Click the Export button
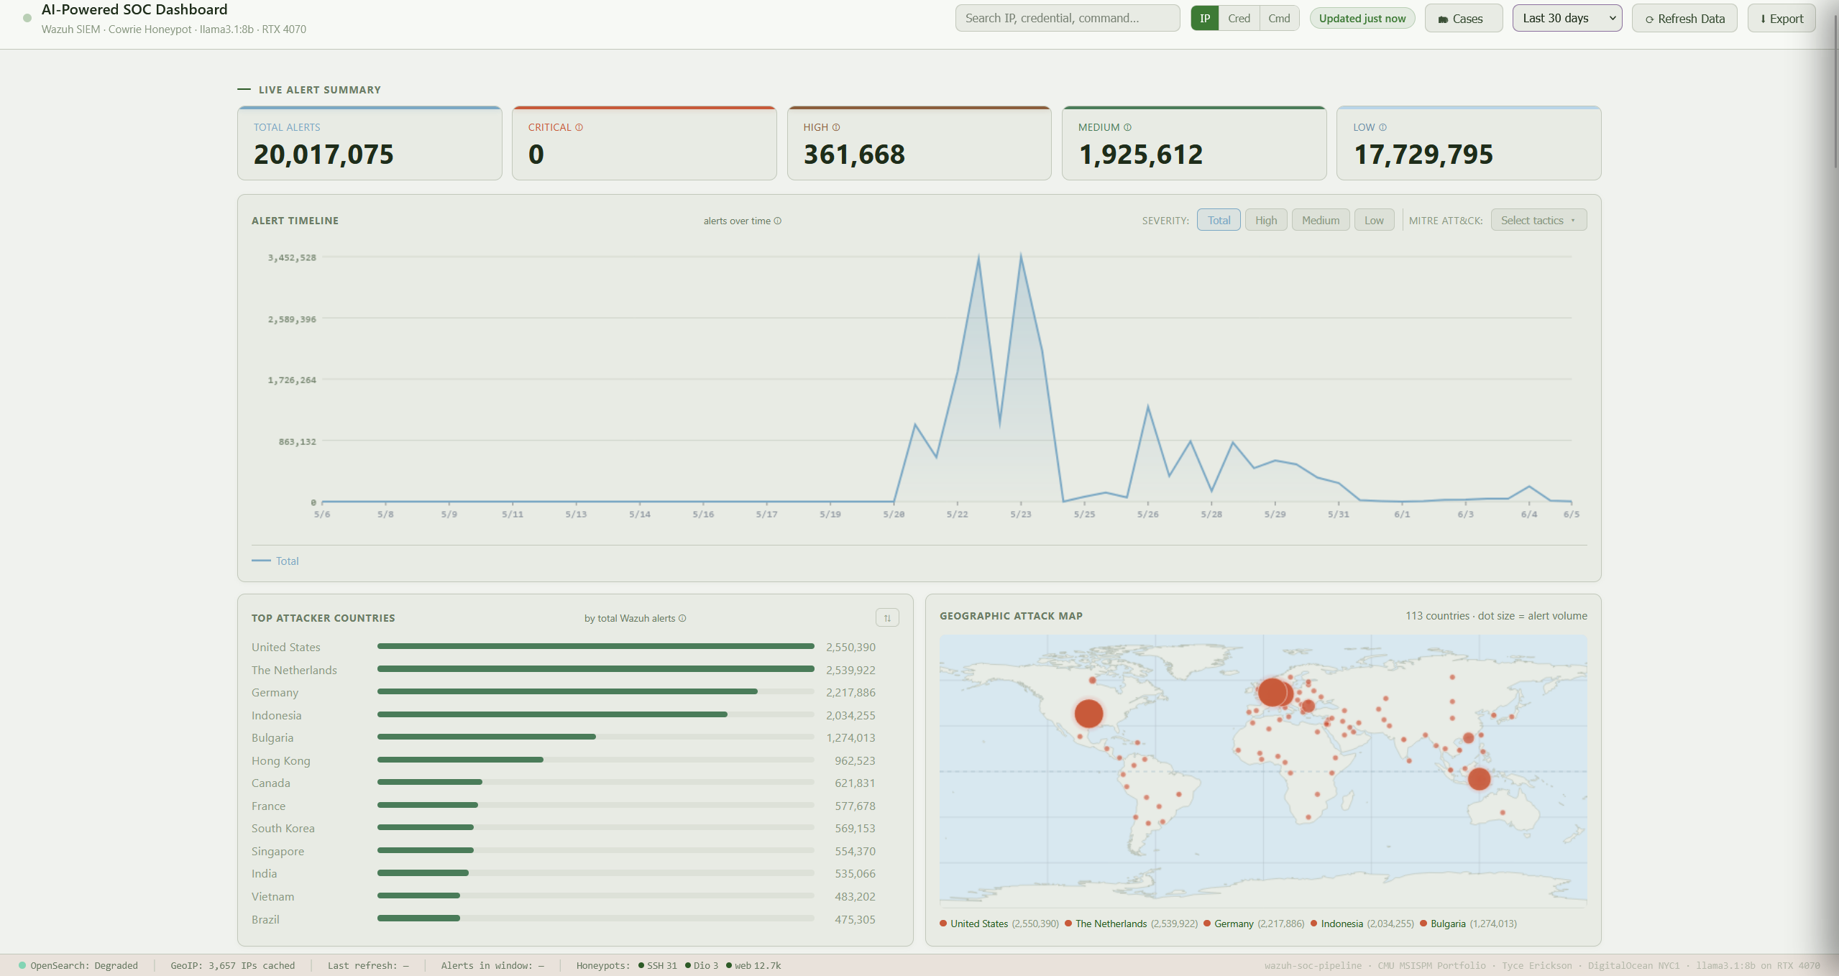Image resolution: width=1839 pixels, height=976 pixels. (x=1781, y=19)
